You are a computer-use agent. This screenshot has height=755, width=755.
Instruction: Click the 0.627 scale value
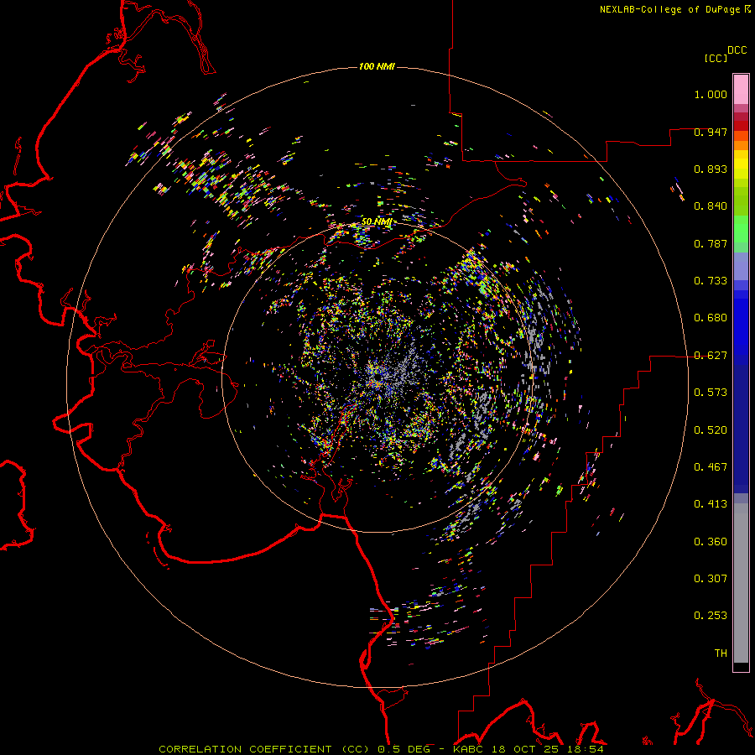[x=711, y=356]
